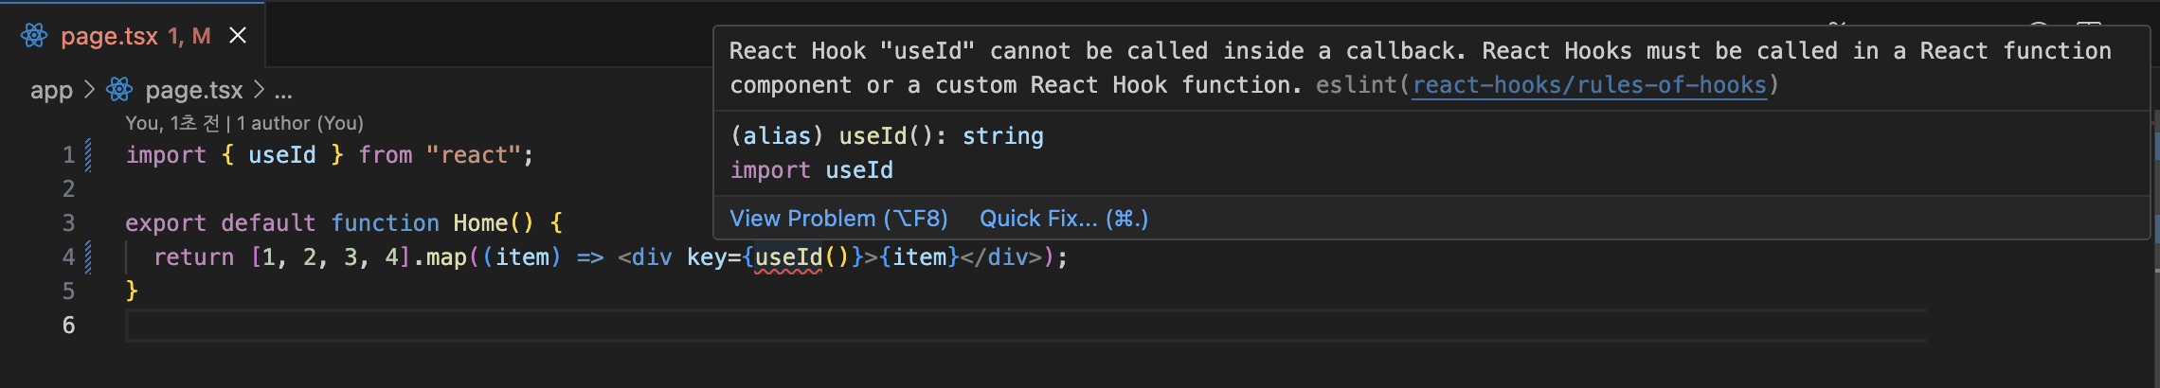Click the page.tsx breadcrumb segment
The image size is (2160, 388).
coord(193,90)
